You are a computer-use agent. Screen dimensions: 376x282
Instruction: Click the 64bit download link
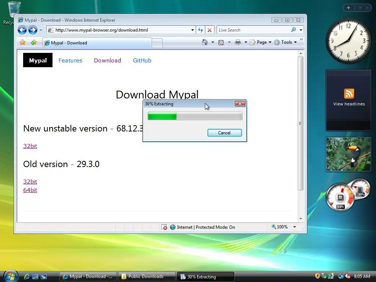click(30, 190)
